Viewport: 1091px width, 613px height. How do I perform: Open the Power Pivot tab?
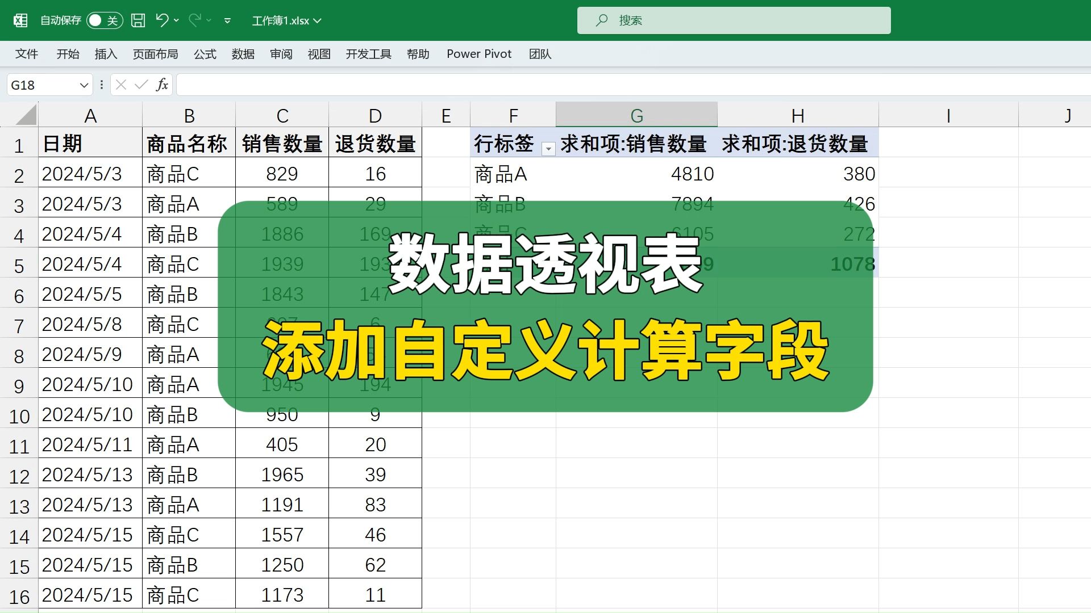pyautogui.click(x=479, y=54)
